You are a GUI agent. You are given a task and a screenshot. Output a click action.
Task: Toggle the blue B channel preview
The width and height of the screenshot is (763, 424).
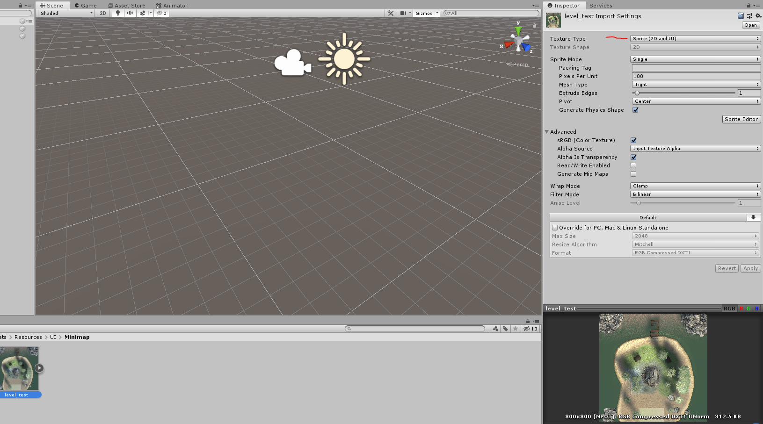pos(756,309)
